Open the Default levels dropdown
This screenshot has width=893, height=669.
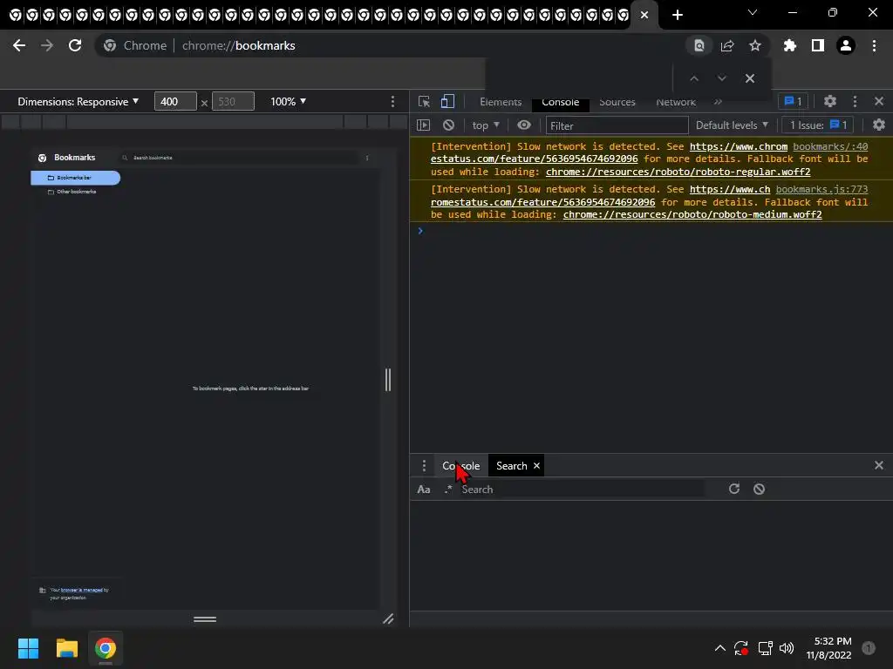(732, 125)
